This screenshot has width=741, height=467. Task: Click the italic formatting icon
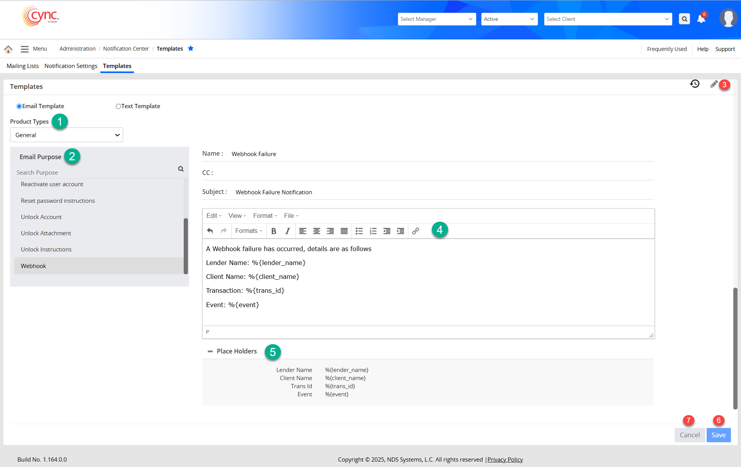tap(287, 231)
